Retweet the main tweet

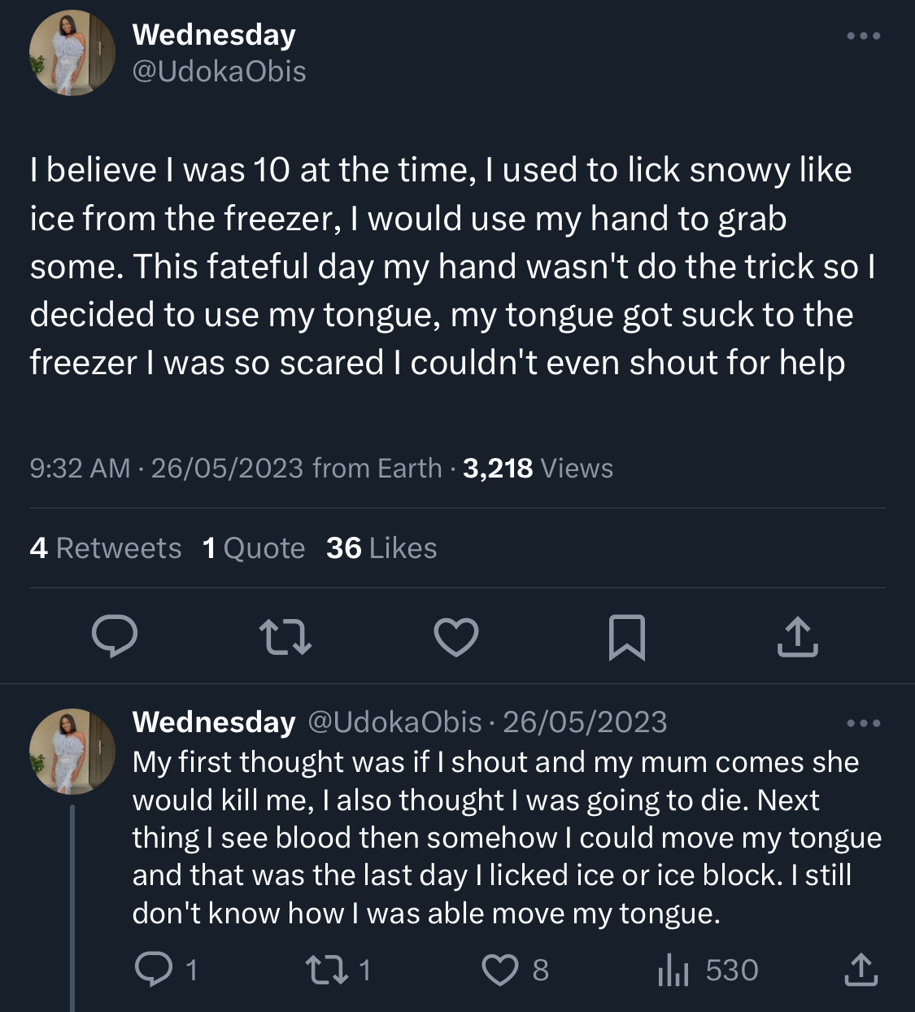point(285,637)
